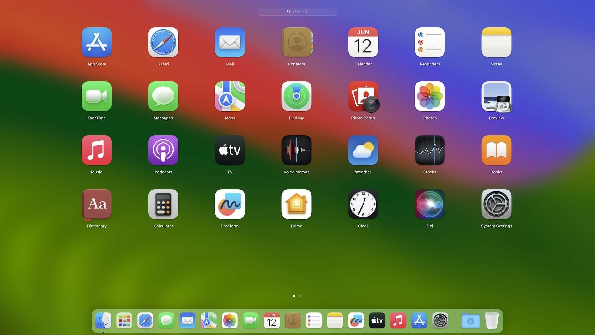Open the Books app
Image resolution: width=595 pixels, height=335 pixels.
click(496, 150)
